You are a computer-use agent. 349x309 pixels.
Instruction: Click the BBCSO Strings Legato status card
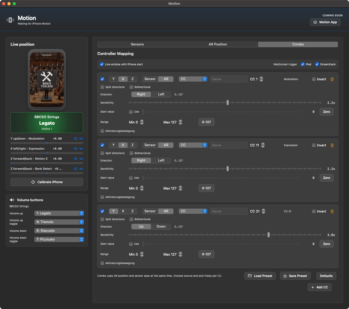point(47,123)
